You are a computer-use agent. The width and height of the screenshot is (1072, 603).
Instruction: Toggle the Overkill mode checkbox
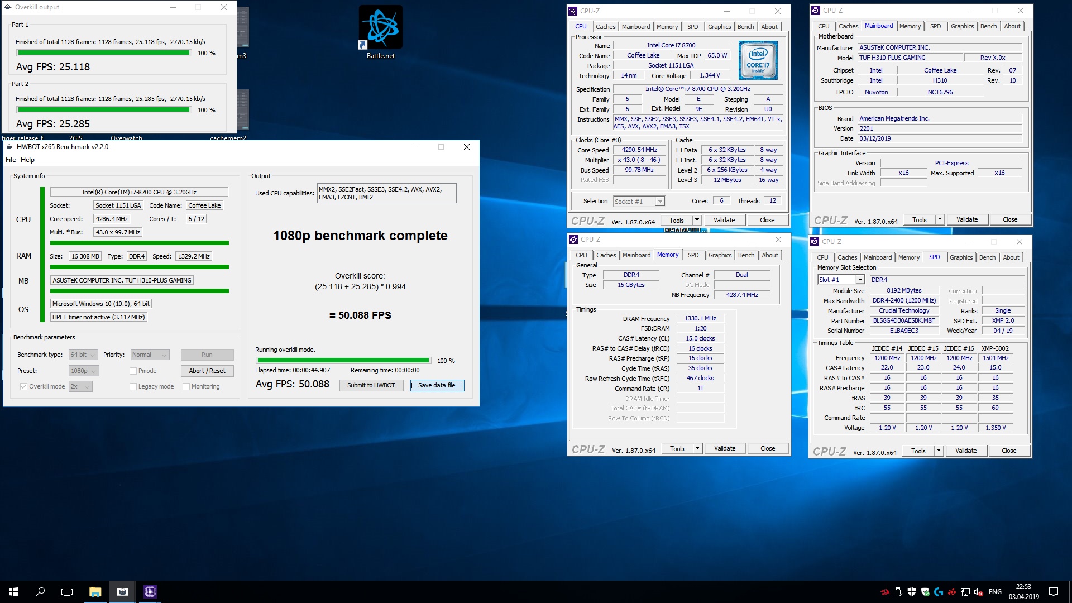(x=23, y=386)
